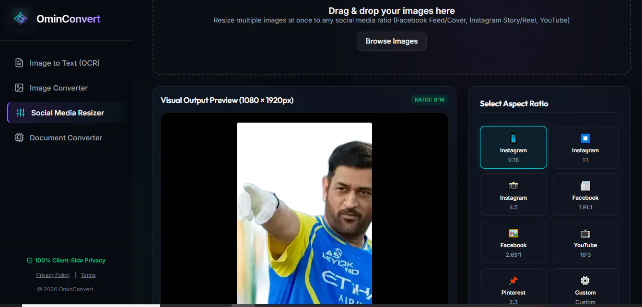Click the phone icon on Instagram 9:16
Image resolution: width=642 pixels, height=307 pixels.
click(514, 138)
